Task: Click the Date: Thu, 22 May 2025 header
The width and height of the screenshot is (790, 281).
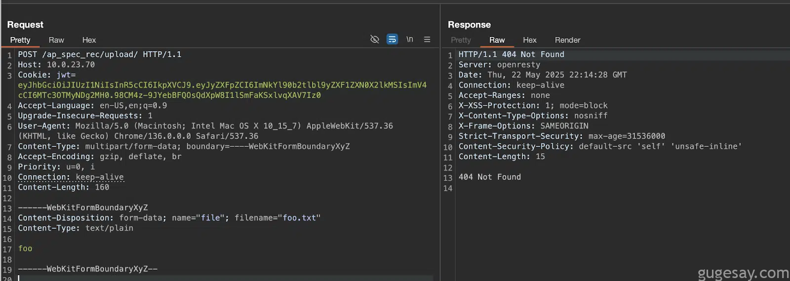Action: pyautogui.click(x=543, y=75)
